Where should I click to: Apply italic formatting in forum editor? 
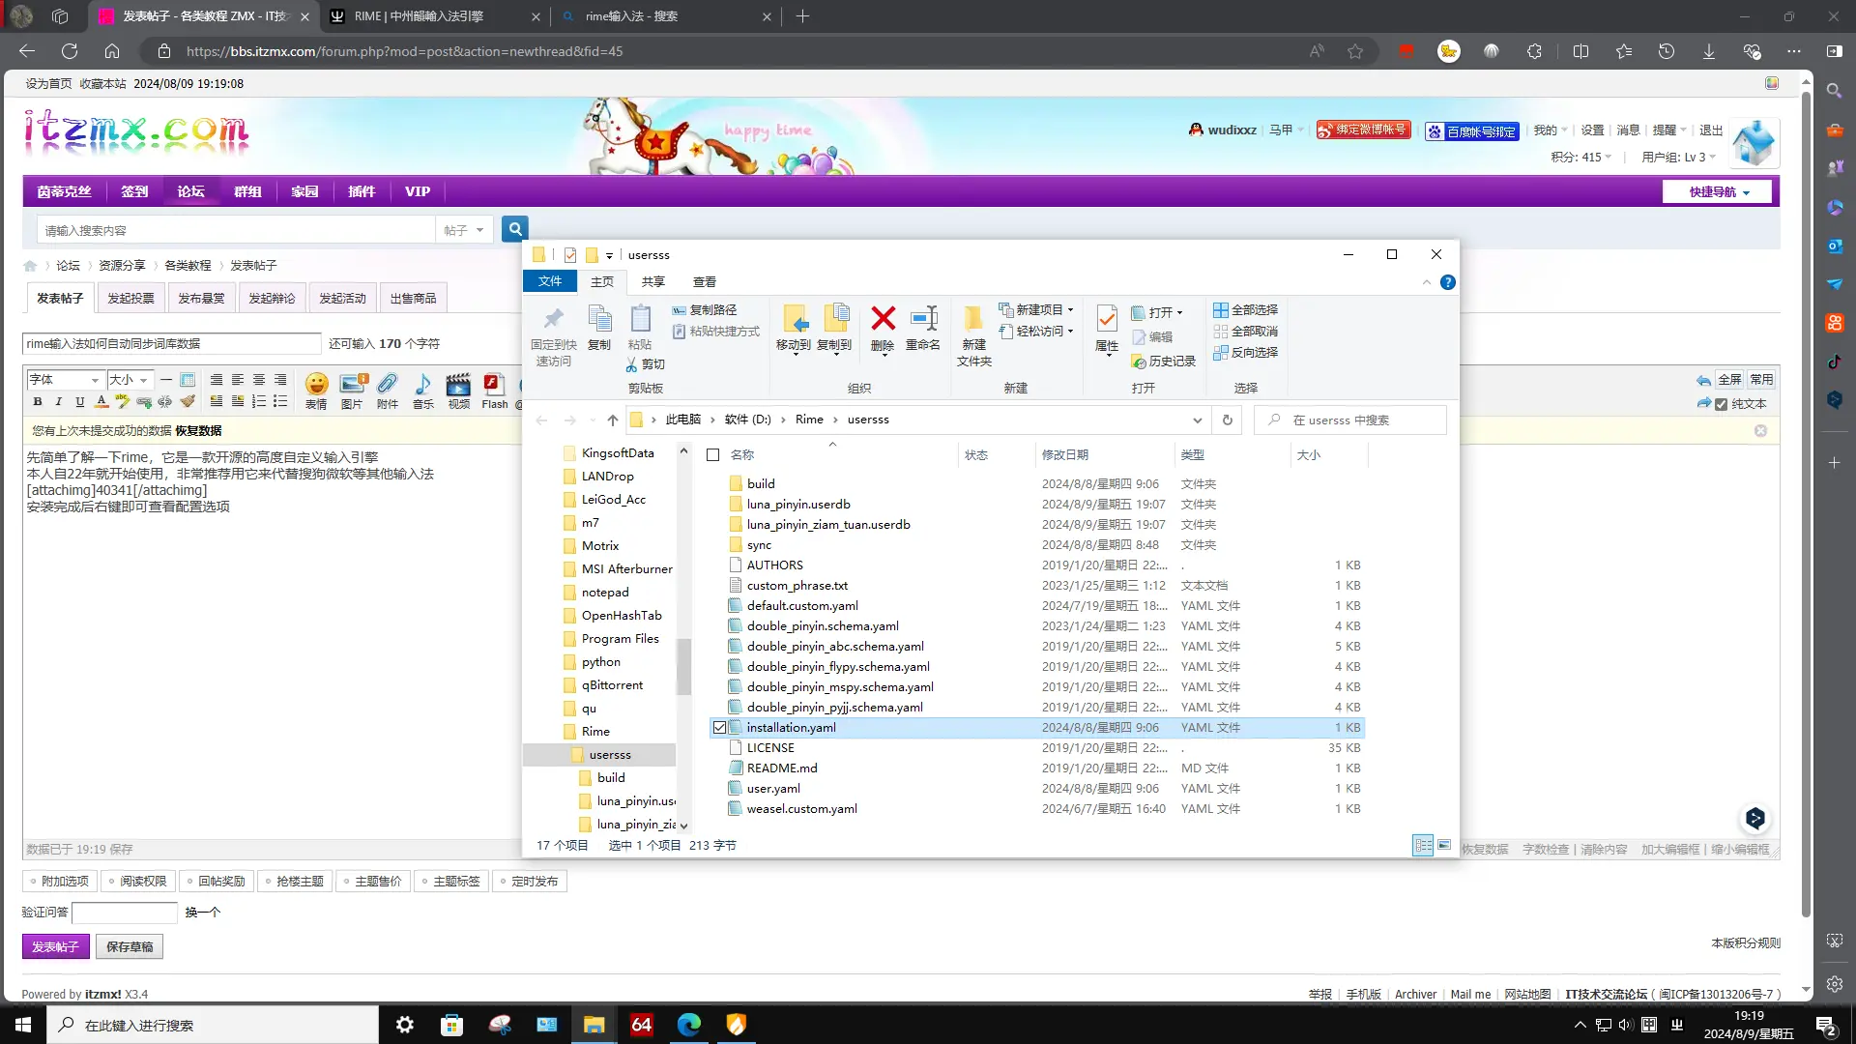59,401
